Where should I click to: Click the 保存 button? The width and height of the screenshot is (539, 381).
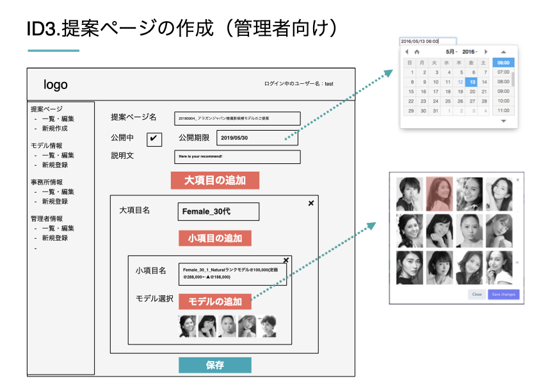[x=214, y=366]
